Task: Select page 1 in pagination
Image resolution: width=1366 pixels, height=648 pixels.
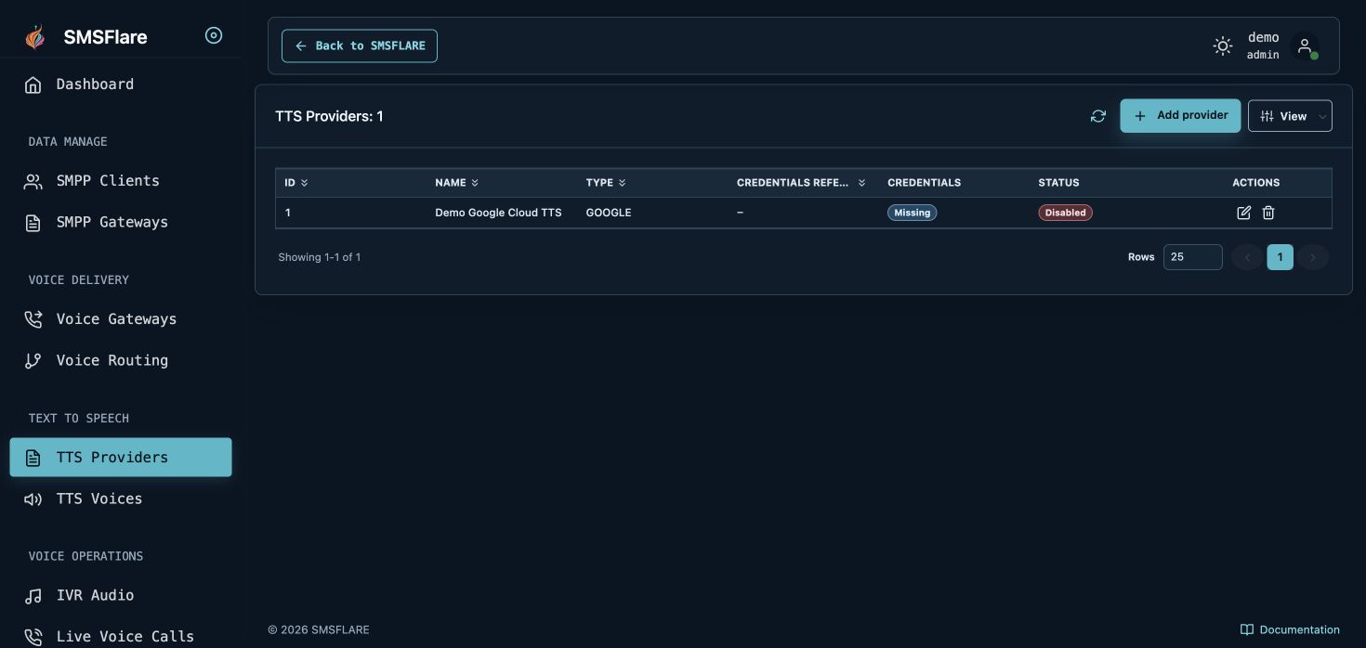Action: tap(1280, 257)
